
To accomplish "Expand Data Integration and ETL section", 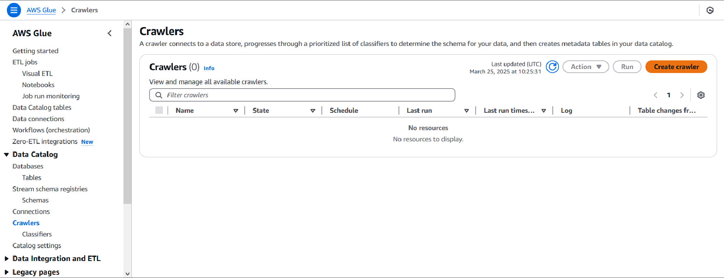I will tap(7, 258).
